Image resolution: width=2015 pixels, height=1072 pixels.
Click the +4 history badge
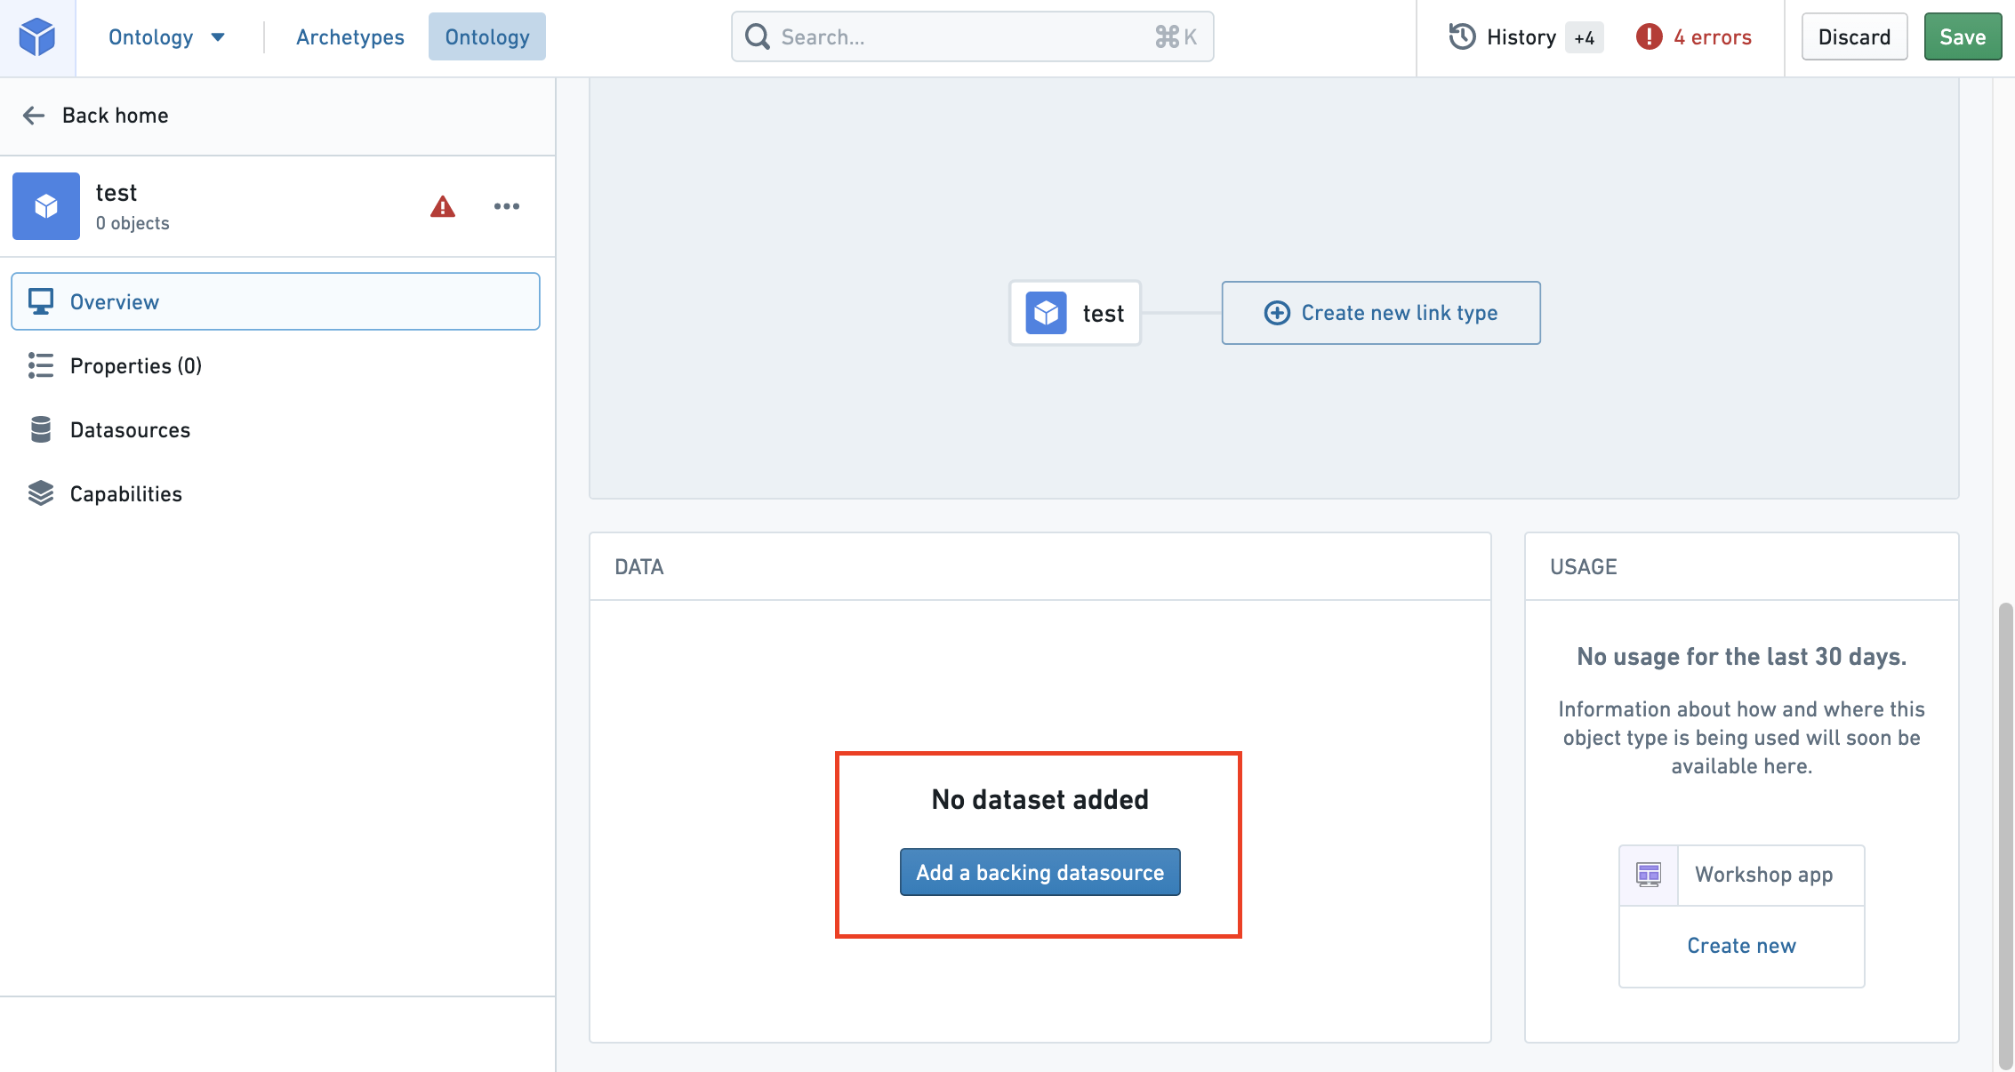(1585, 37)
